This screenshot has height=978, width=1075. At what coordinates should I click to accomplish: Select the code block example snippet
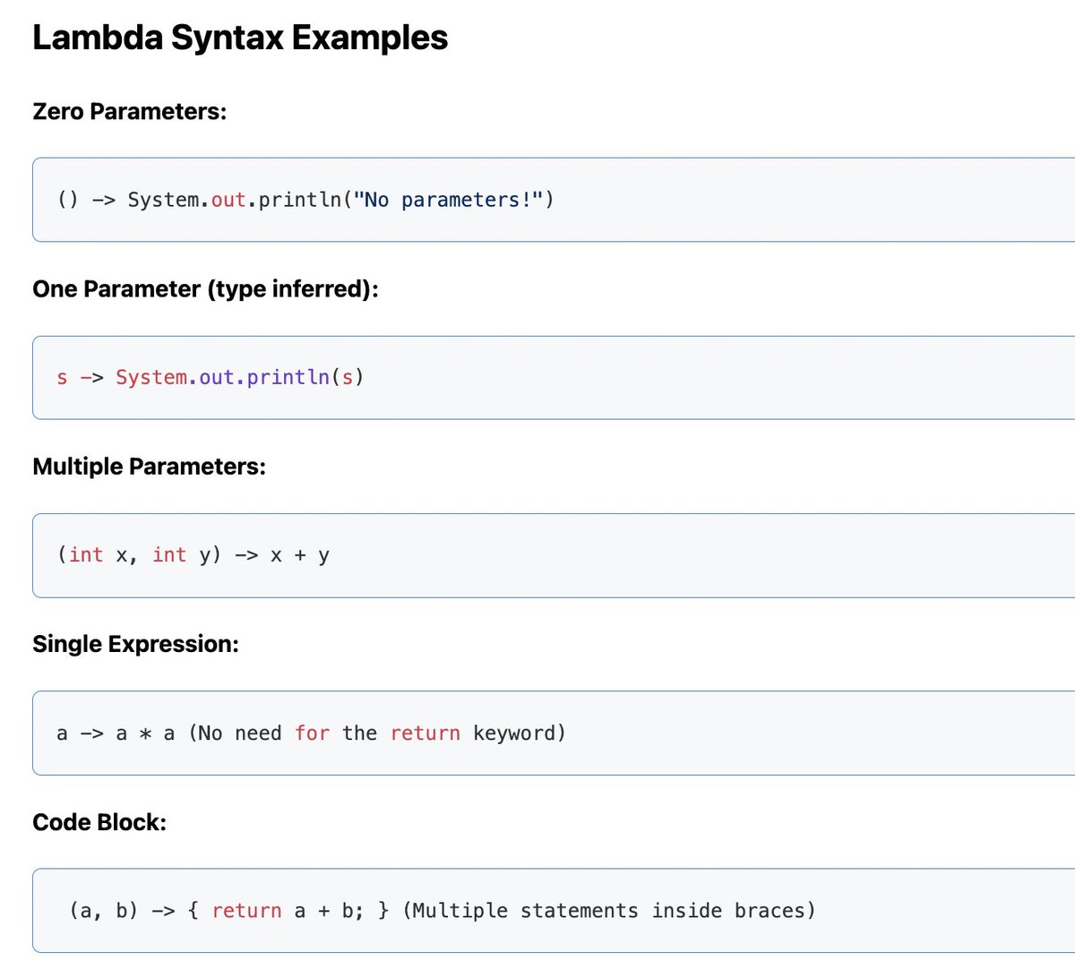point(537,910)
